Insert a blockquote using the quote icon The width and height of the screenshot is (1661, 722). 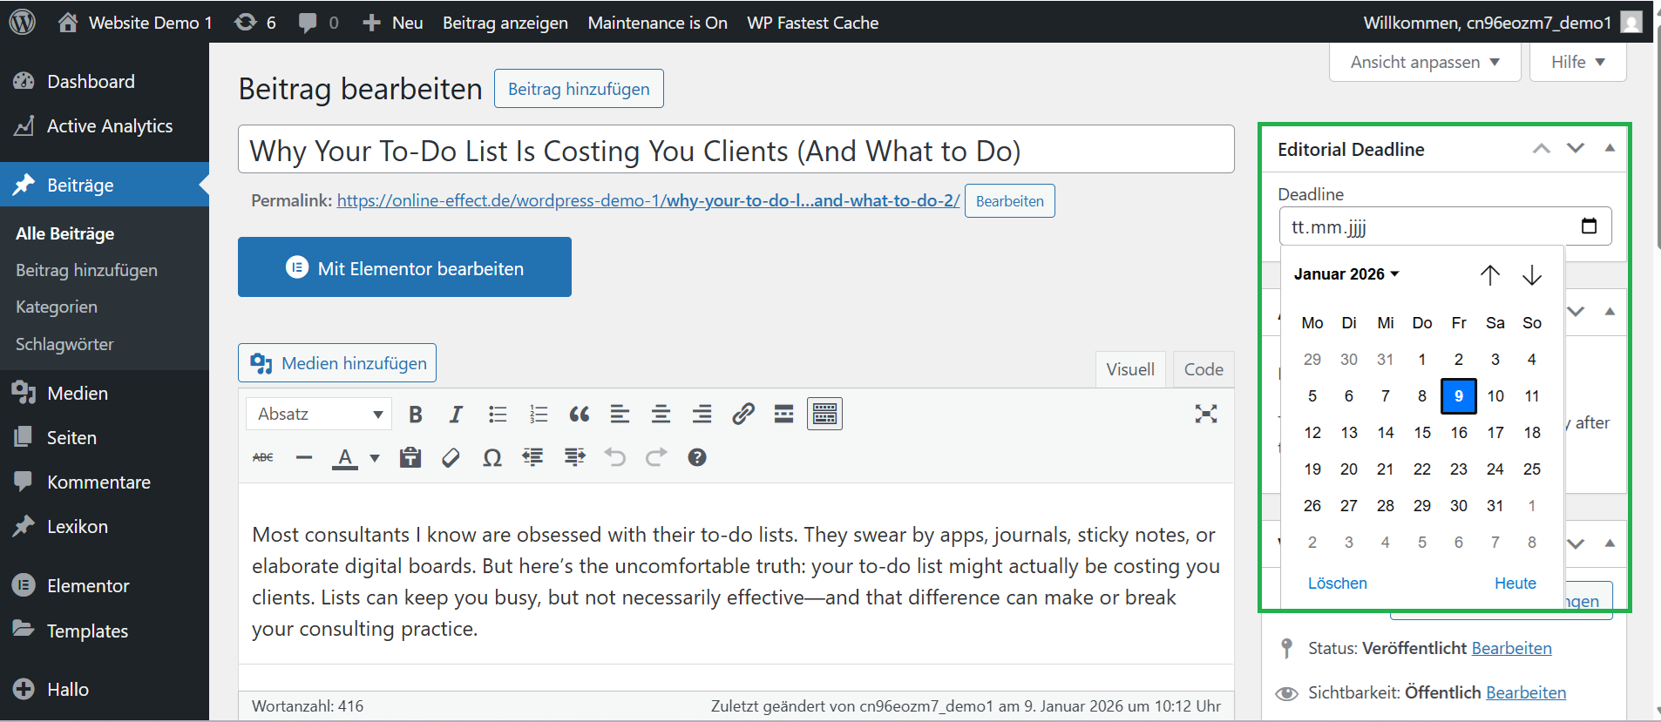point(579,415)
